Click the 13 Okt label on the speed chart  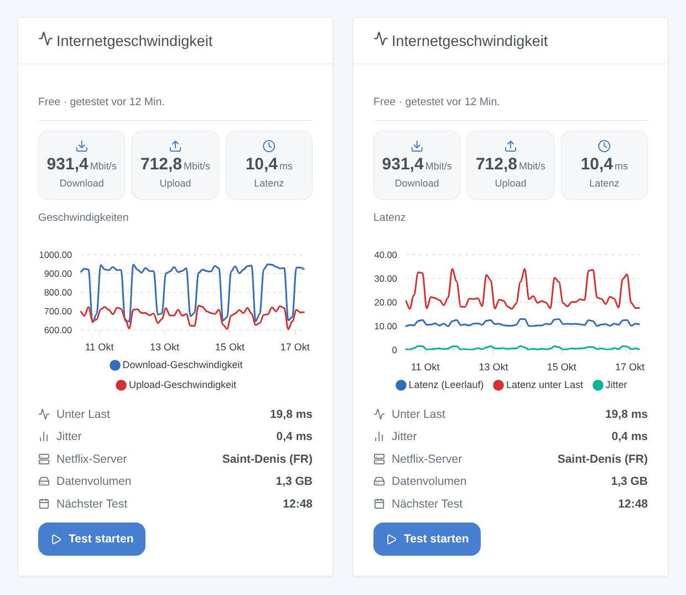pos(164,347)
